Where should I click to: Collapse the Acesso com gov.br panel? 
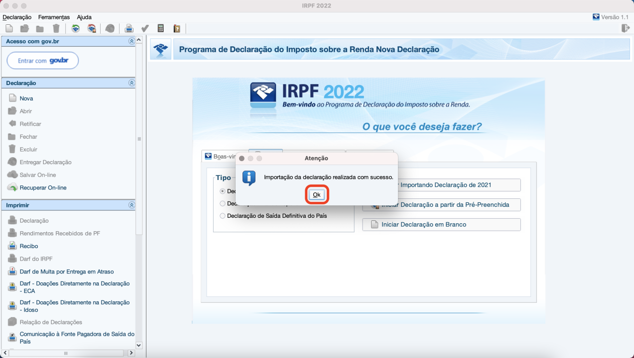pos(131,41)
